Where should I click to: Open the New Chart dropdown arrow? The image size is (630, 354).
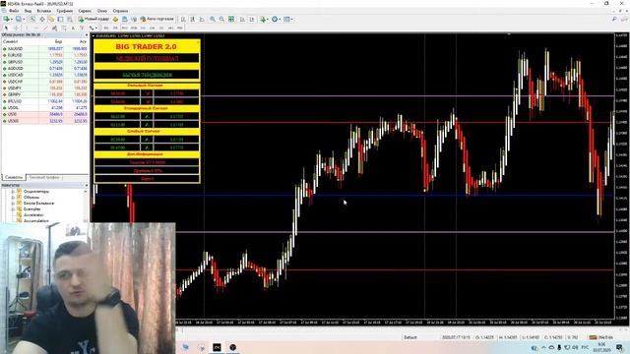coord(11,19)
